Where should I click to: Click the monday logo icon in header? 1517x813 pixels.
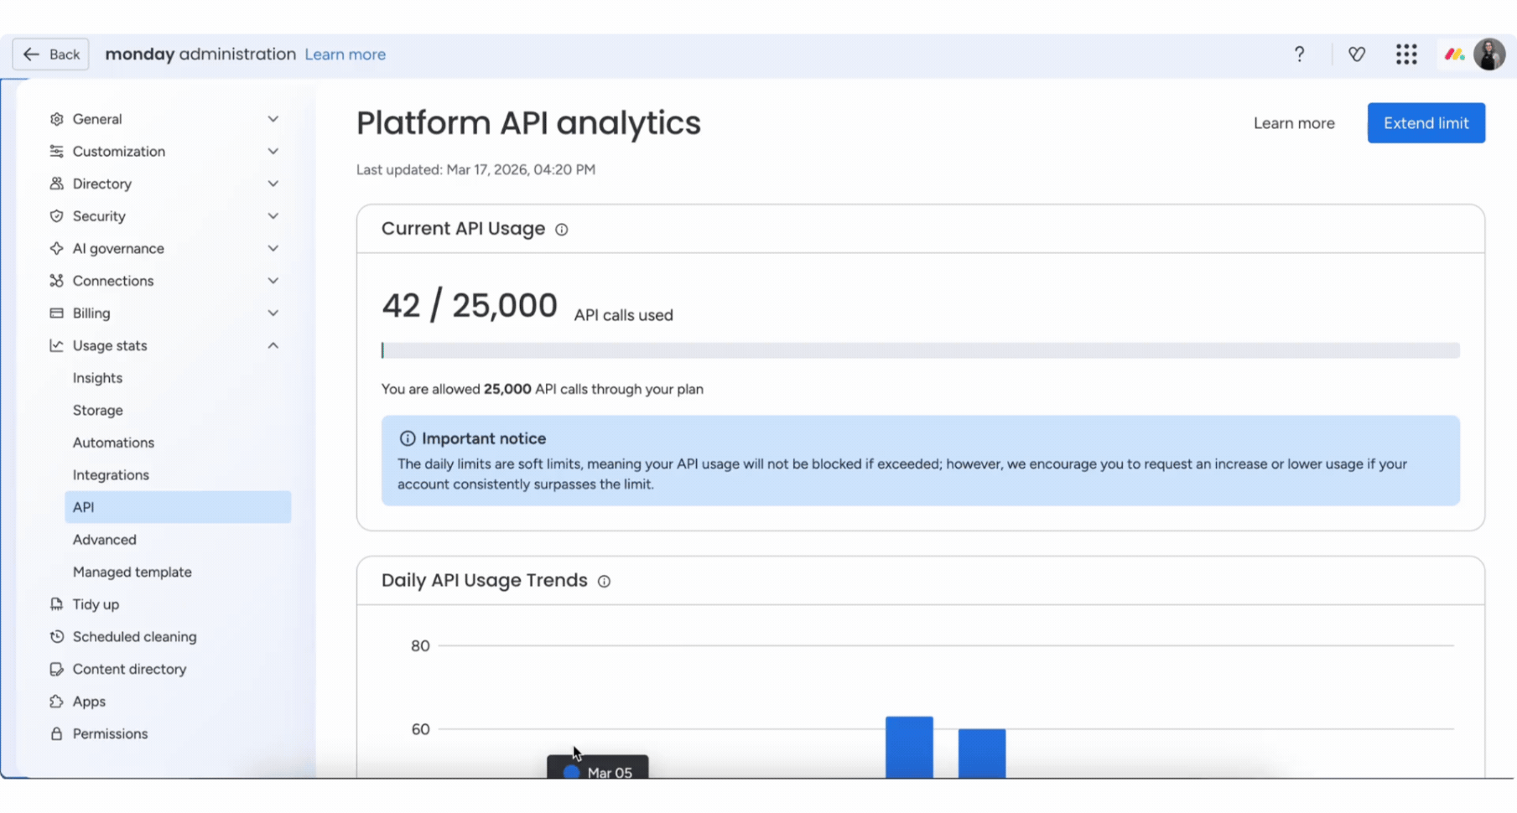1454,54
